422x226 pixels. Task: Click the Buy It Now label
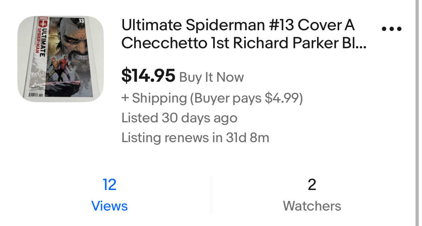coord(211,77)
